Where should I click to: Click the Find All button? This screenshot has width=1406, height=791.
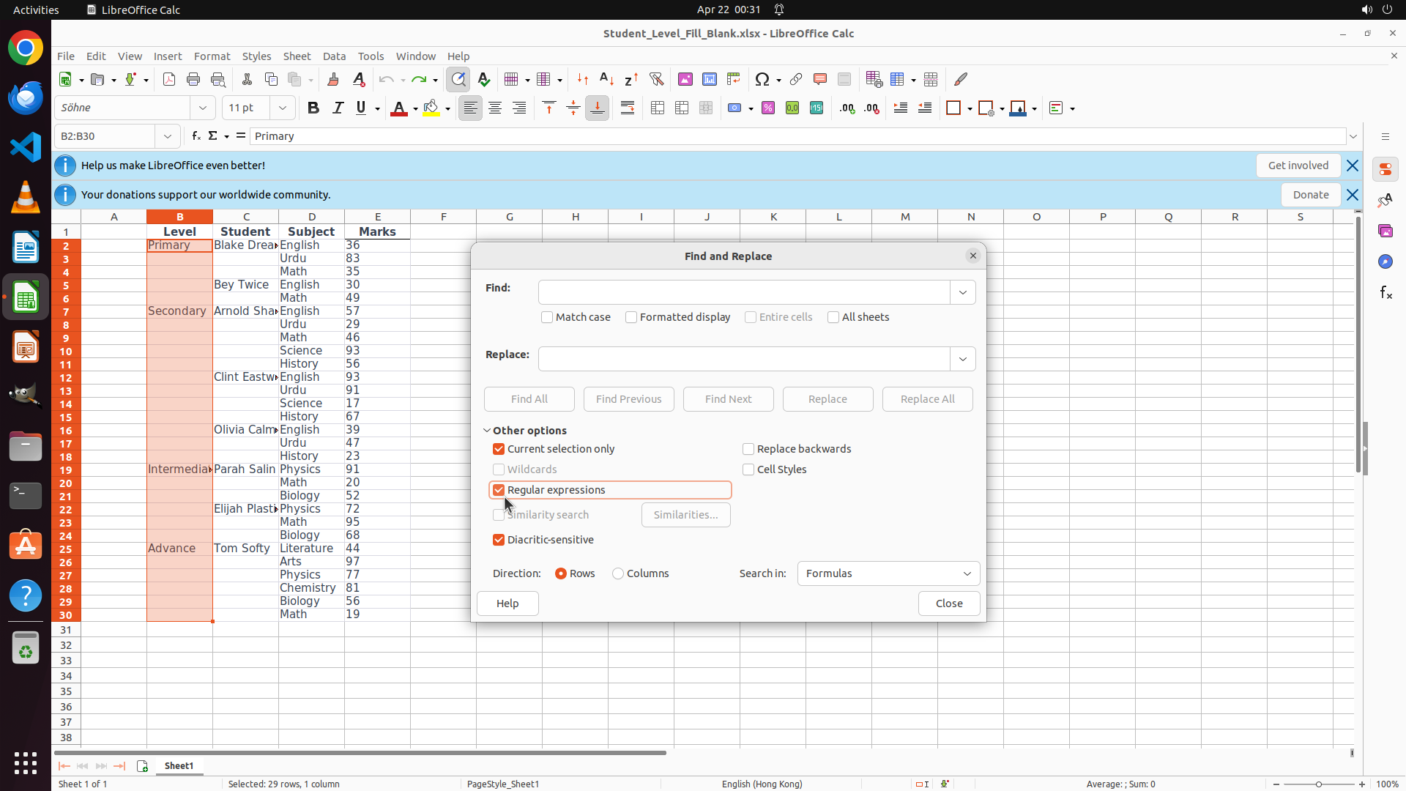(x=529, y=399)
